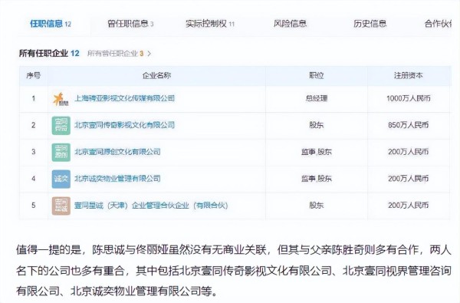Click the green 壹同源创 company logo

[x=61, y=153]
